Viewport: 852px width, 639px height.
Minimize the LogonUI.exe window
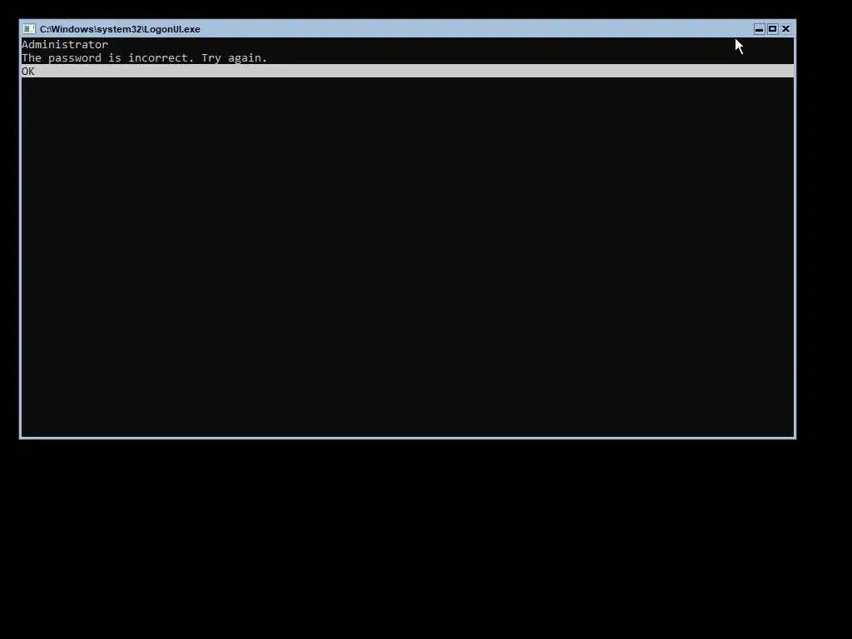pos(759,29)
